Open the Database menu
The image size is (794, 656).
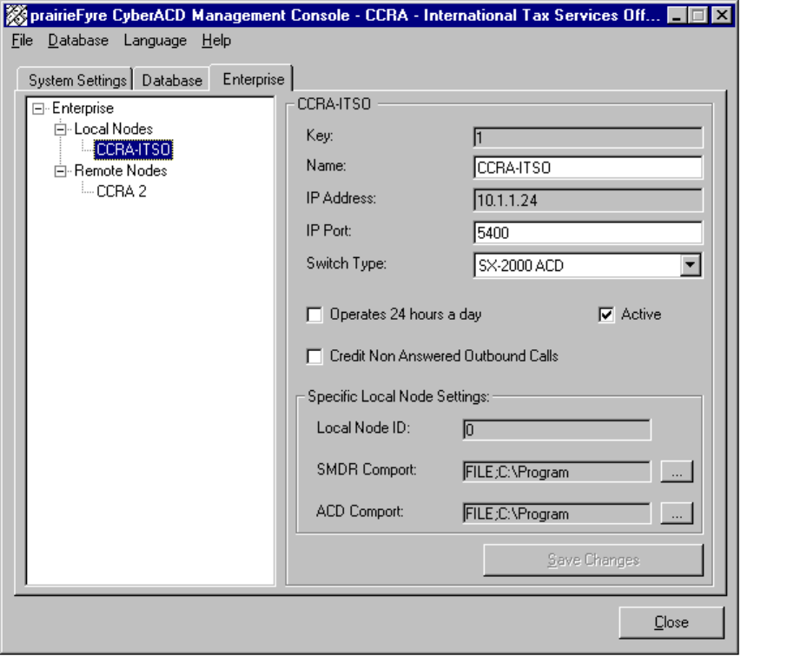pos(78,41)
